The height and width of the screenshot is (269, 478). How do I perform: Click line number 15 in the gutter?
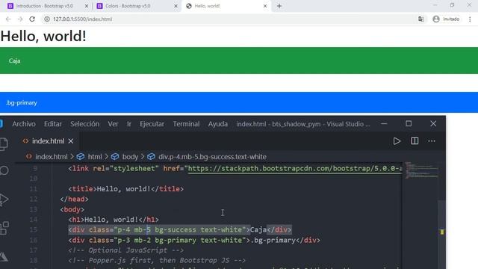point(34,229)
